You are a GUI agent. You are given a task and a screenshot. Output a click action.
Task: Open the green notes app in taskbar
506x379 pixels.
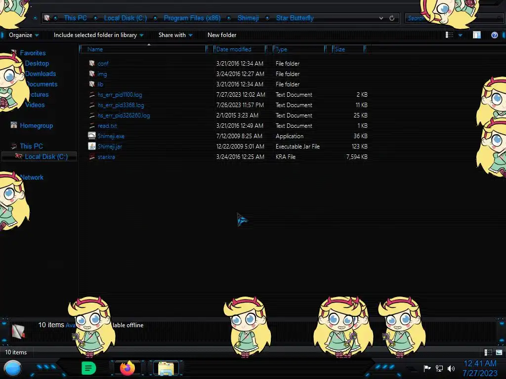88,368
